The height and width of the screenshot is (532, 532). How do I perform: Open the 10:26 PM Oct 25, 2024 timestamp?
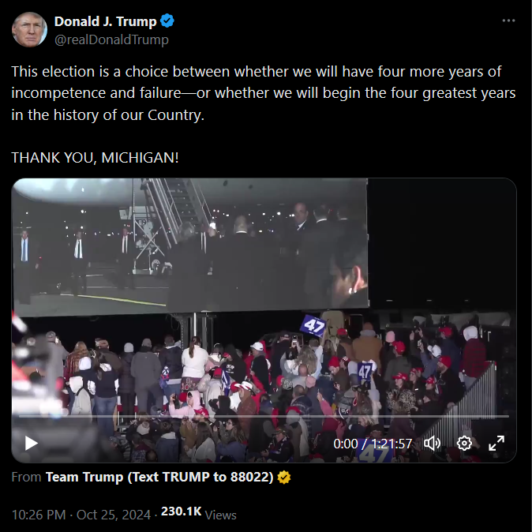(81, 515)
